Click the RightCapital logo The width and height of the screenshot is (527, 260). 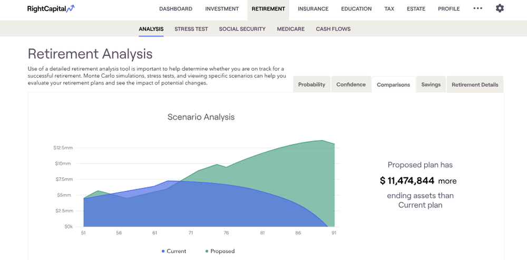[x=51, y=8]
